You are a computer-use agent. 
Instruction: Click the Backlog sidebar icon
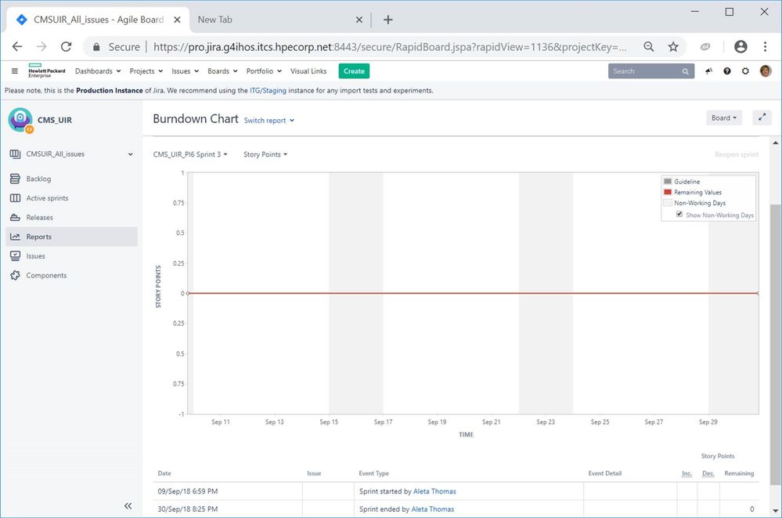[15, 179]
